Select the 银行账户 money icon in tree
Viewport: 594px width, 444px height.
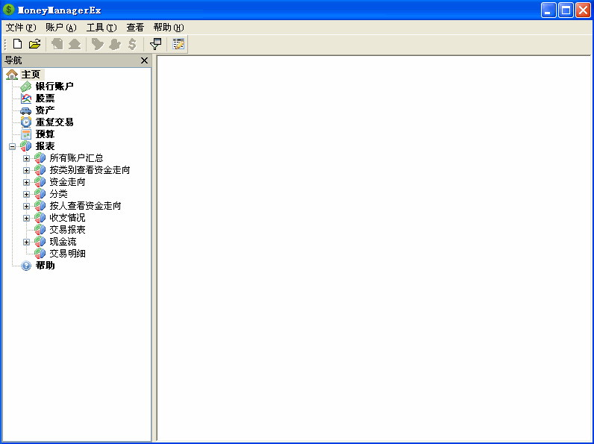click(x=26, y=87)
